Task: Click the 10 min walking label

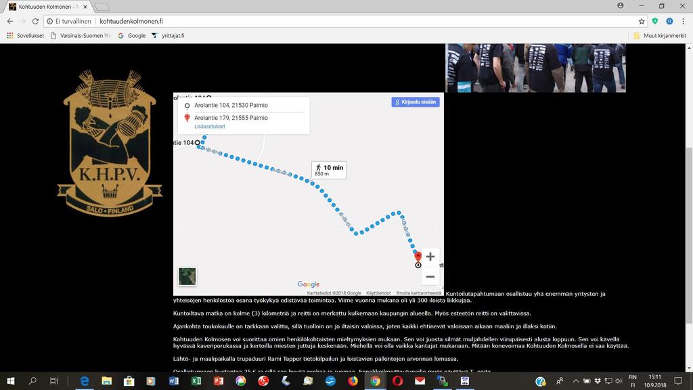Action: (x=329, y=170)
